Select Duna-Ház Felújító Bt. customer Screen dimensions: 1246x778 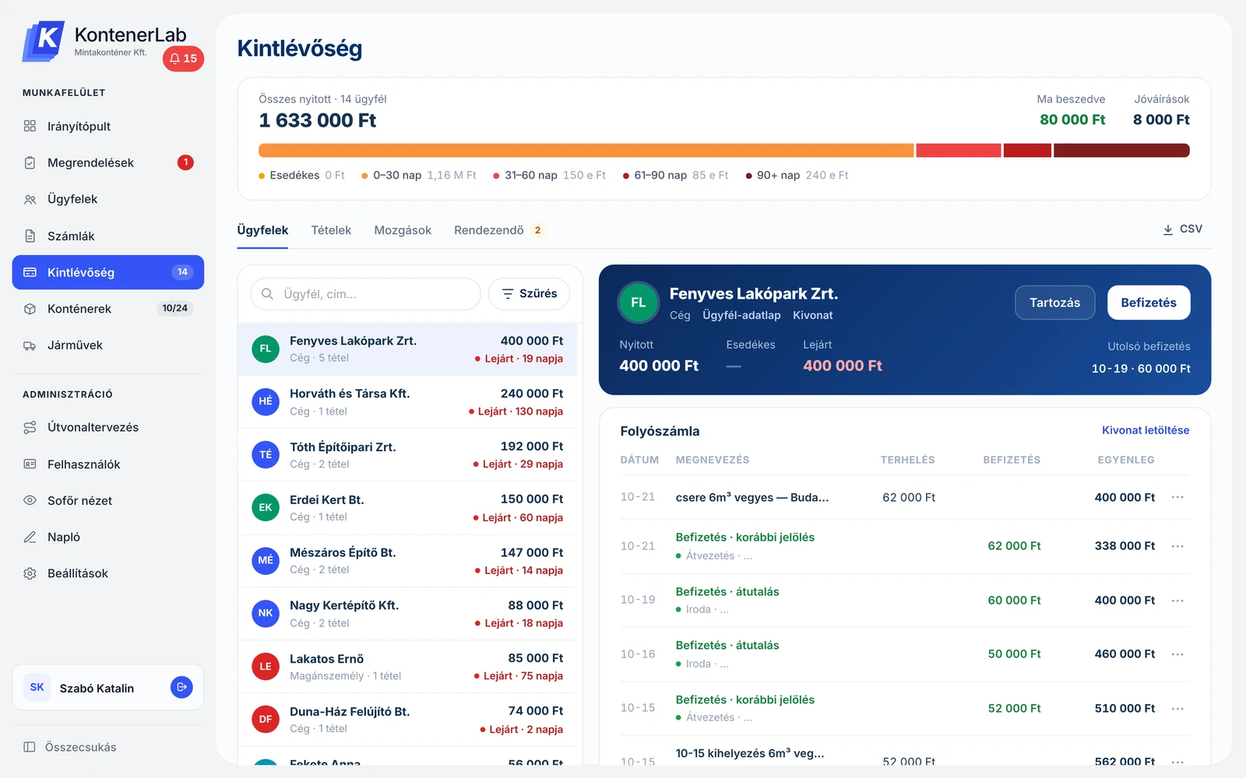coord(407,720)
